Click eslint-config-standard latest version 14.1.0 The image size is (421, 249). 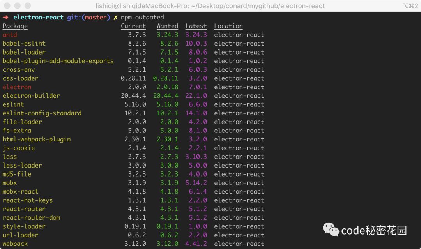[196, 113]
